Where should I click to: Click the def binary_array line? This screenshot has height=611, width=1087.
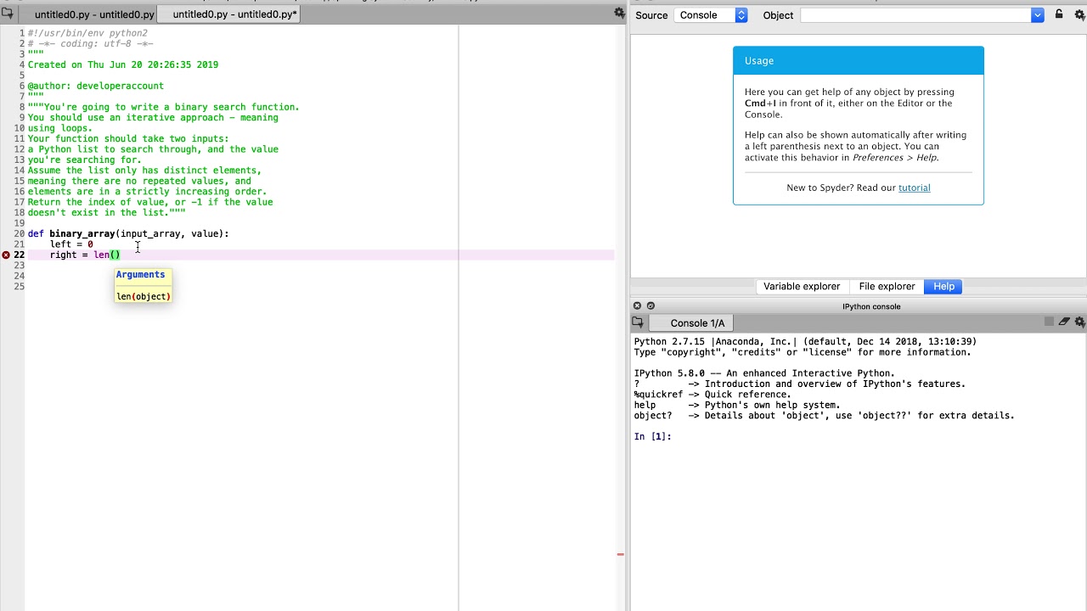pyautogui.click(x=128, y=233)
